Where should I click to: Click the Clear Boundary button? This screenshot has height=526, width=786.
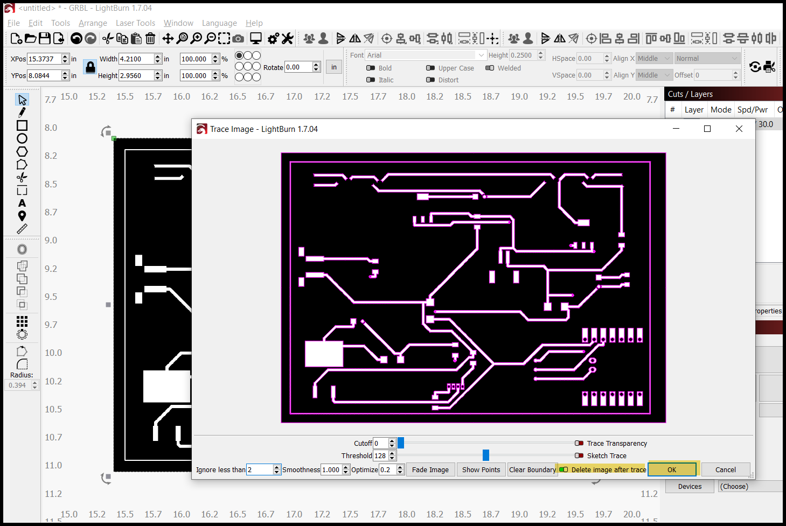click(x=532, y=469)
